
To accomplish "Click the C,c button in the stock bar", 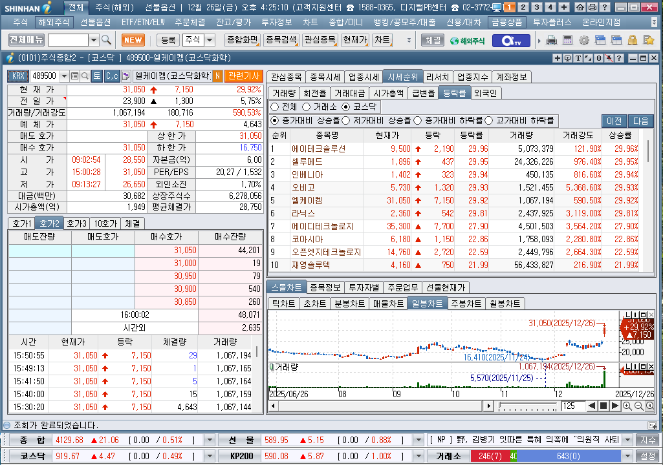I will (x=112, y=76).
